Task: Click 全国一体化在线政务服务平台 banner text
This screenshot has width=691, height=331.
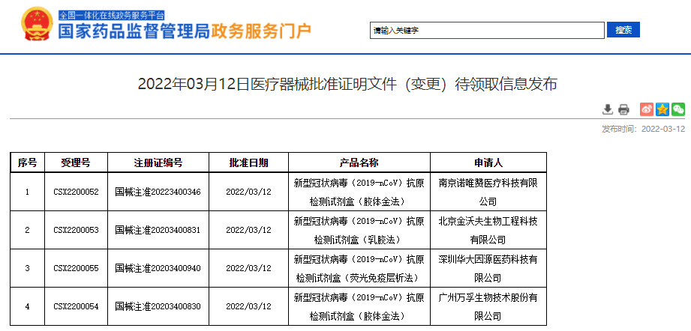Action: [112, 15]
